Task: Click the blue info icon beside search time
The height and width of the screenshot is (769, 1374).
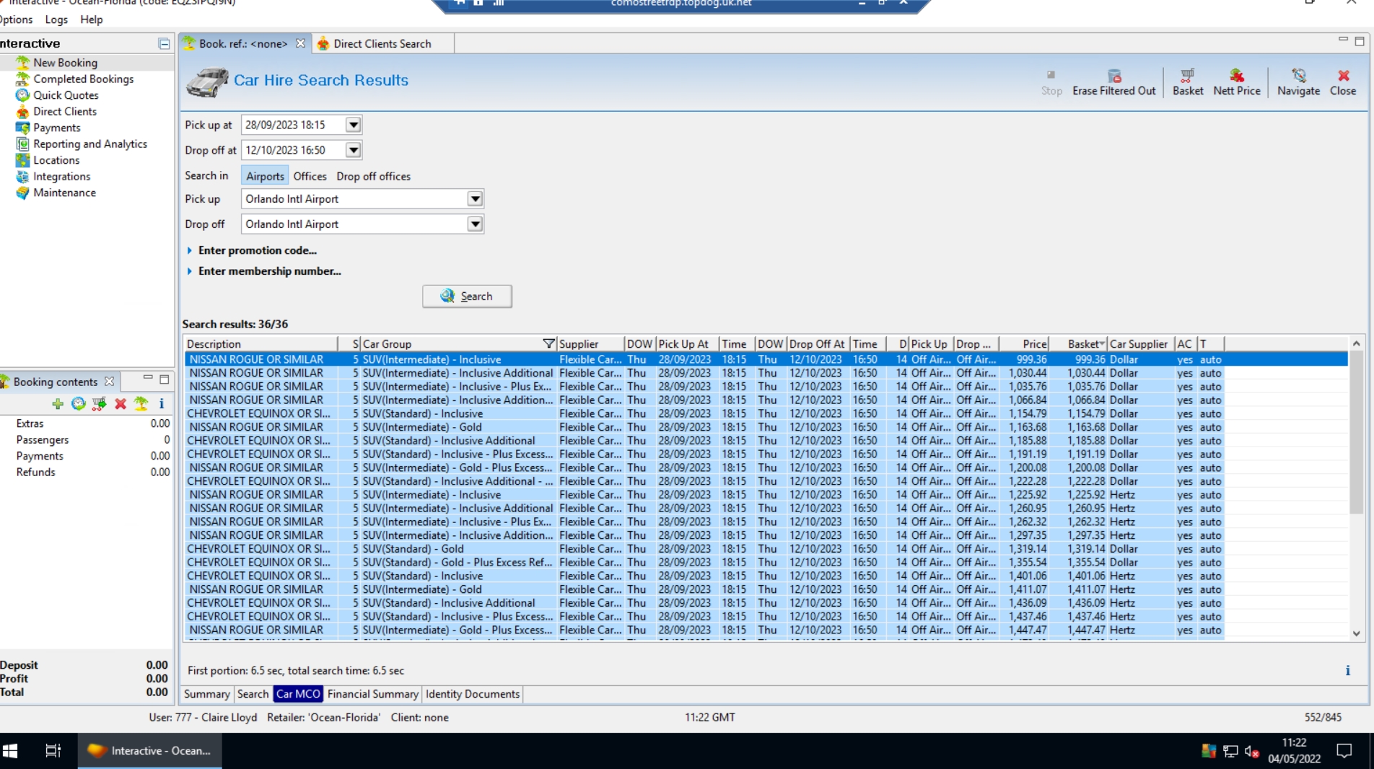Action: [1347, 671]
